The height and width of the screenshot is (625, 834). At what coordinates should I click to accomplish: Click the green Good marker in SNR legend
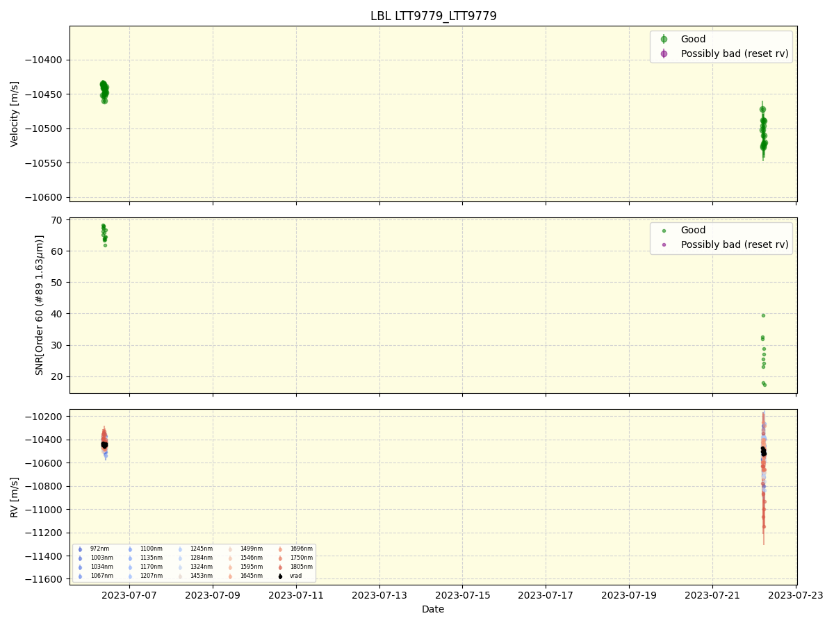[x=664, y=231]
